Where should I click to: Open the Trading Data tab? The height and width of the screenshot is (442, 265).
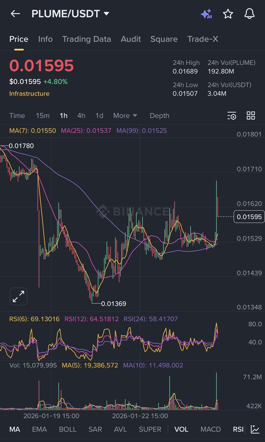[x=86, y=39]
